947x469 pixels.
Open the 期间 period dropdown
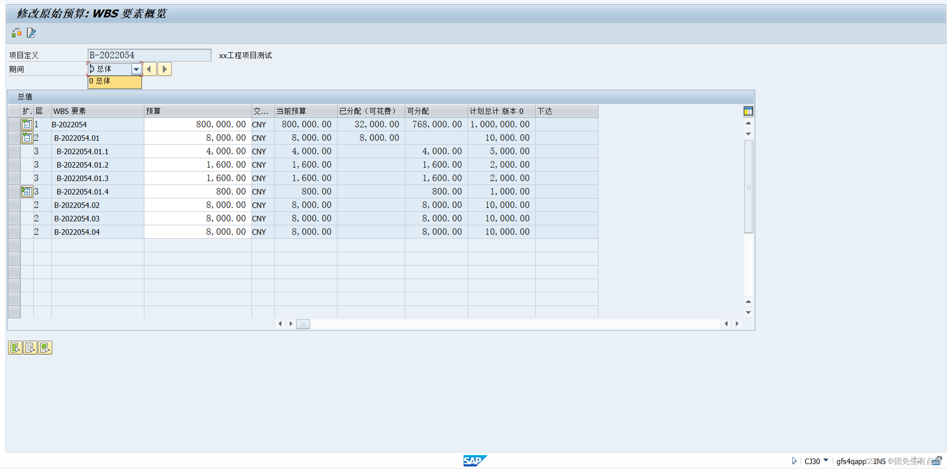point(137,69)
